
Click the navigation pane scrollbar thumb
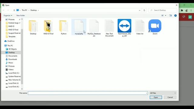click(22, 57)
